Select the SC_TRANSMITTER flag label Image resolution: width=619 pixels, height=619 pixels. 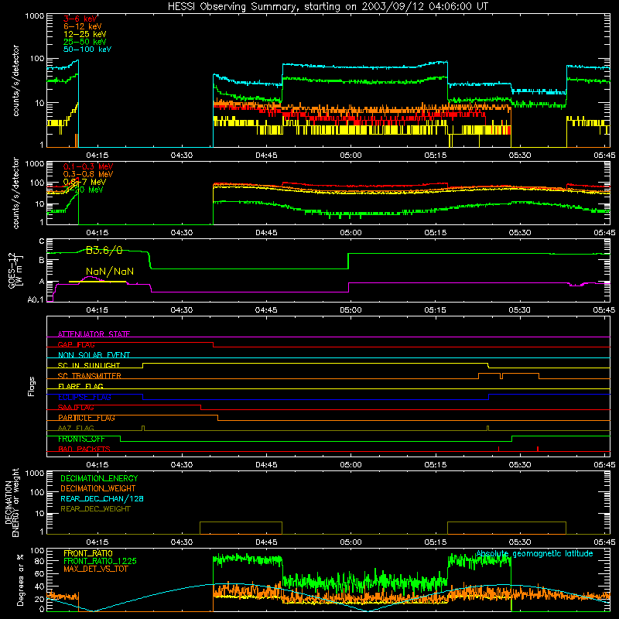[89, 376]
